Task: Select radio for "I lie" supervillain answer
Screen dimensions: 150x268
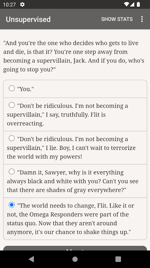Action: (12, 138)
